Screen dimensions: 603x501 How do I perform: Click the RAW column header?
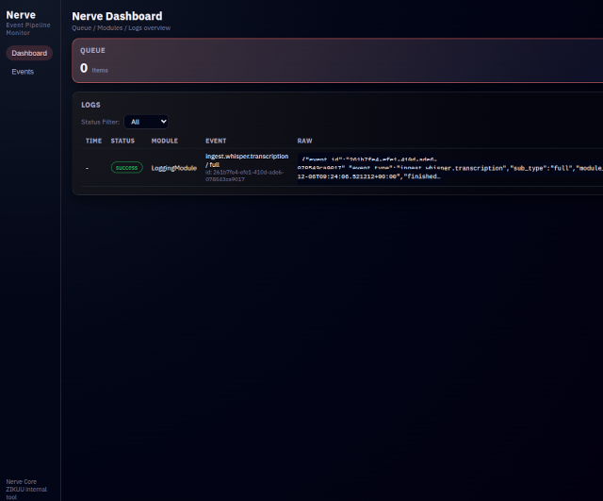click(304, 141)
